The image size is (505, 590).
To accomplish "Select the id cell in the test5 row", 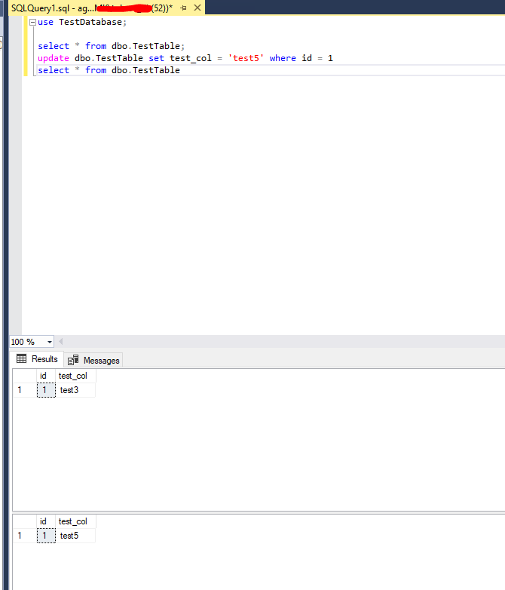I will [x=46, y=536].
